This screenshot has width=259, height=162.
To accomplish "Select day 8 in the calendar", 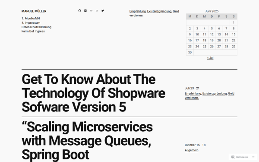I will [234, 29].
